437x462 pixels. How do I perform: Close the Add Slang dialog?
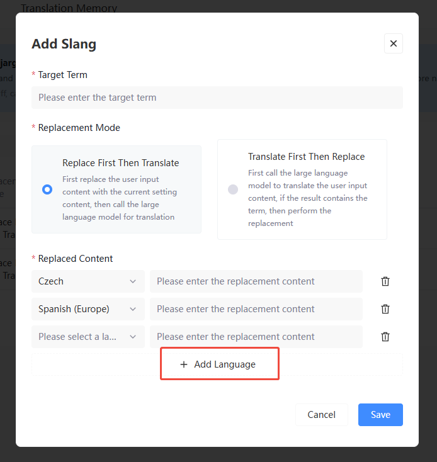pyautogui.click(x=393, y=43)
